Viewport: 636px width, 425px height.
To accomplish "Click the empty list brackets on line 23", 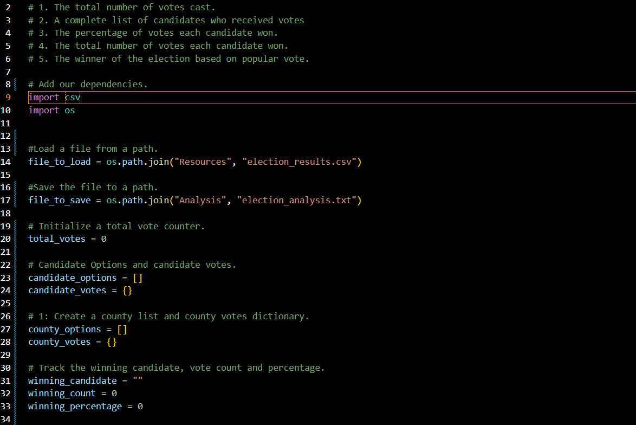I will point(137,278).
